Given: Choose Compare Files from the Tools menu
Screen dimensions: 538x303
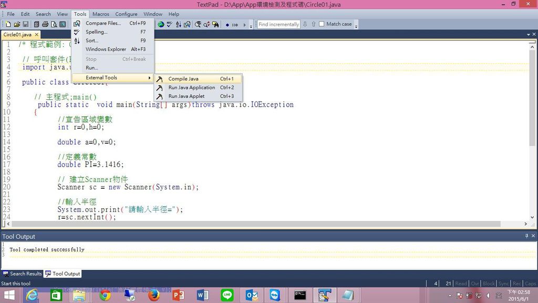Looking at the screenshot, I should click(112, 23).
